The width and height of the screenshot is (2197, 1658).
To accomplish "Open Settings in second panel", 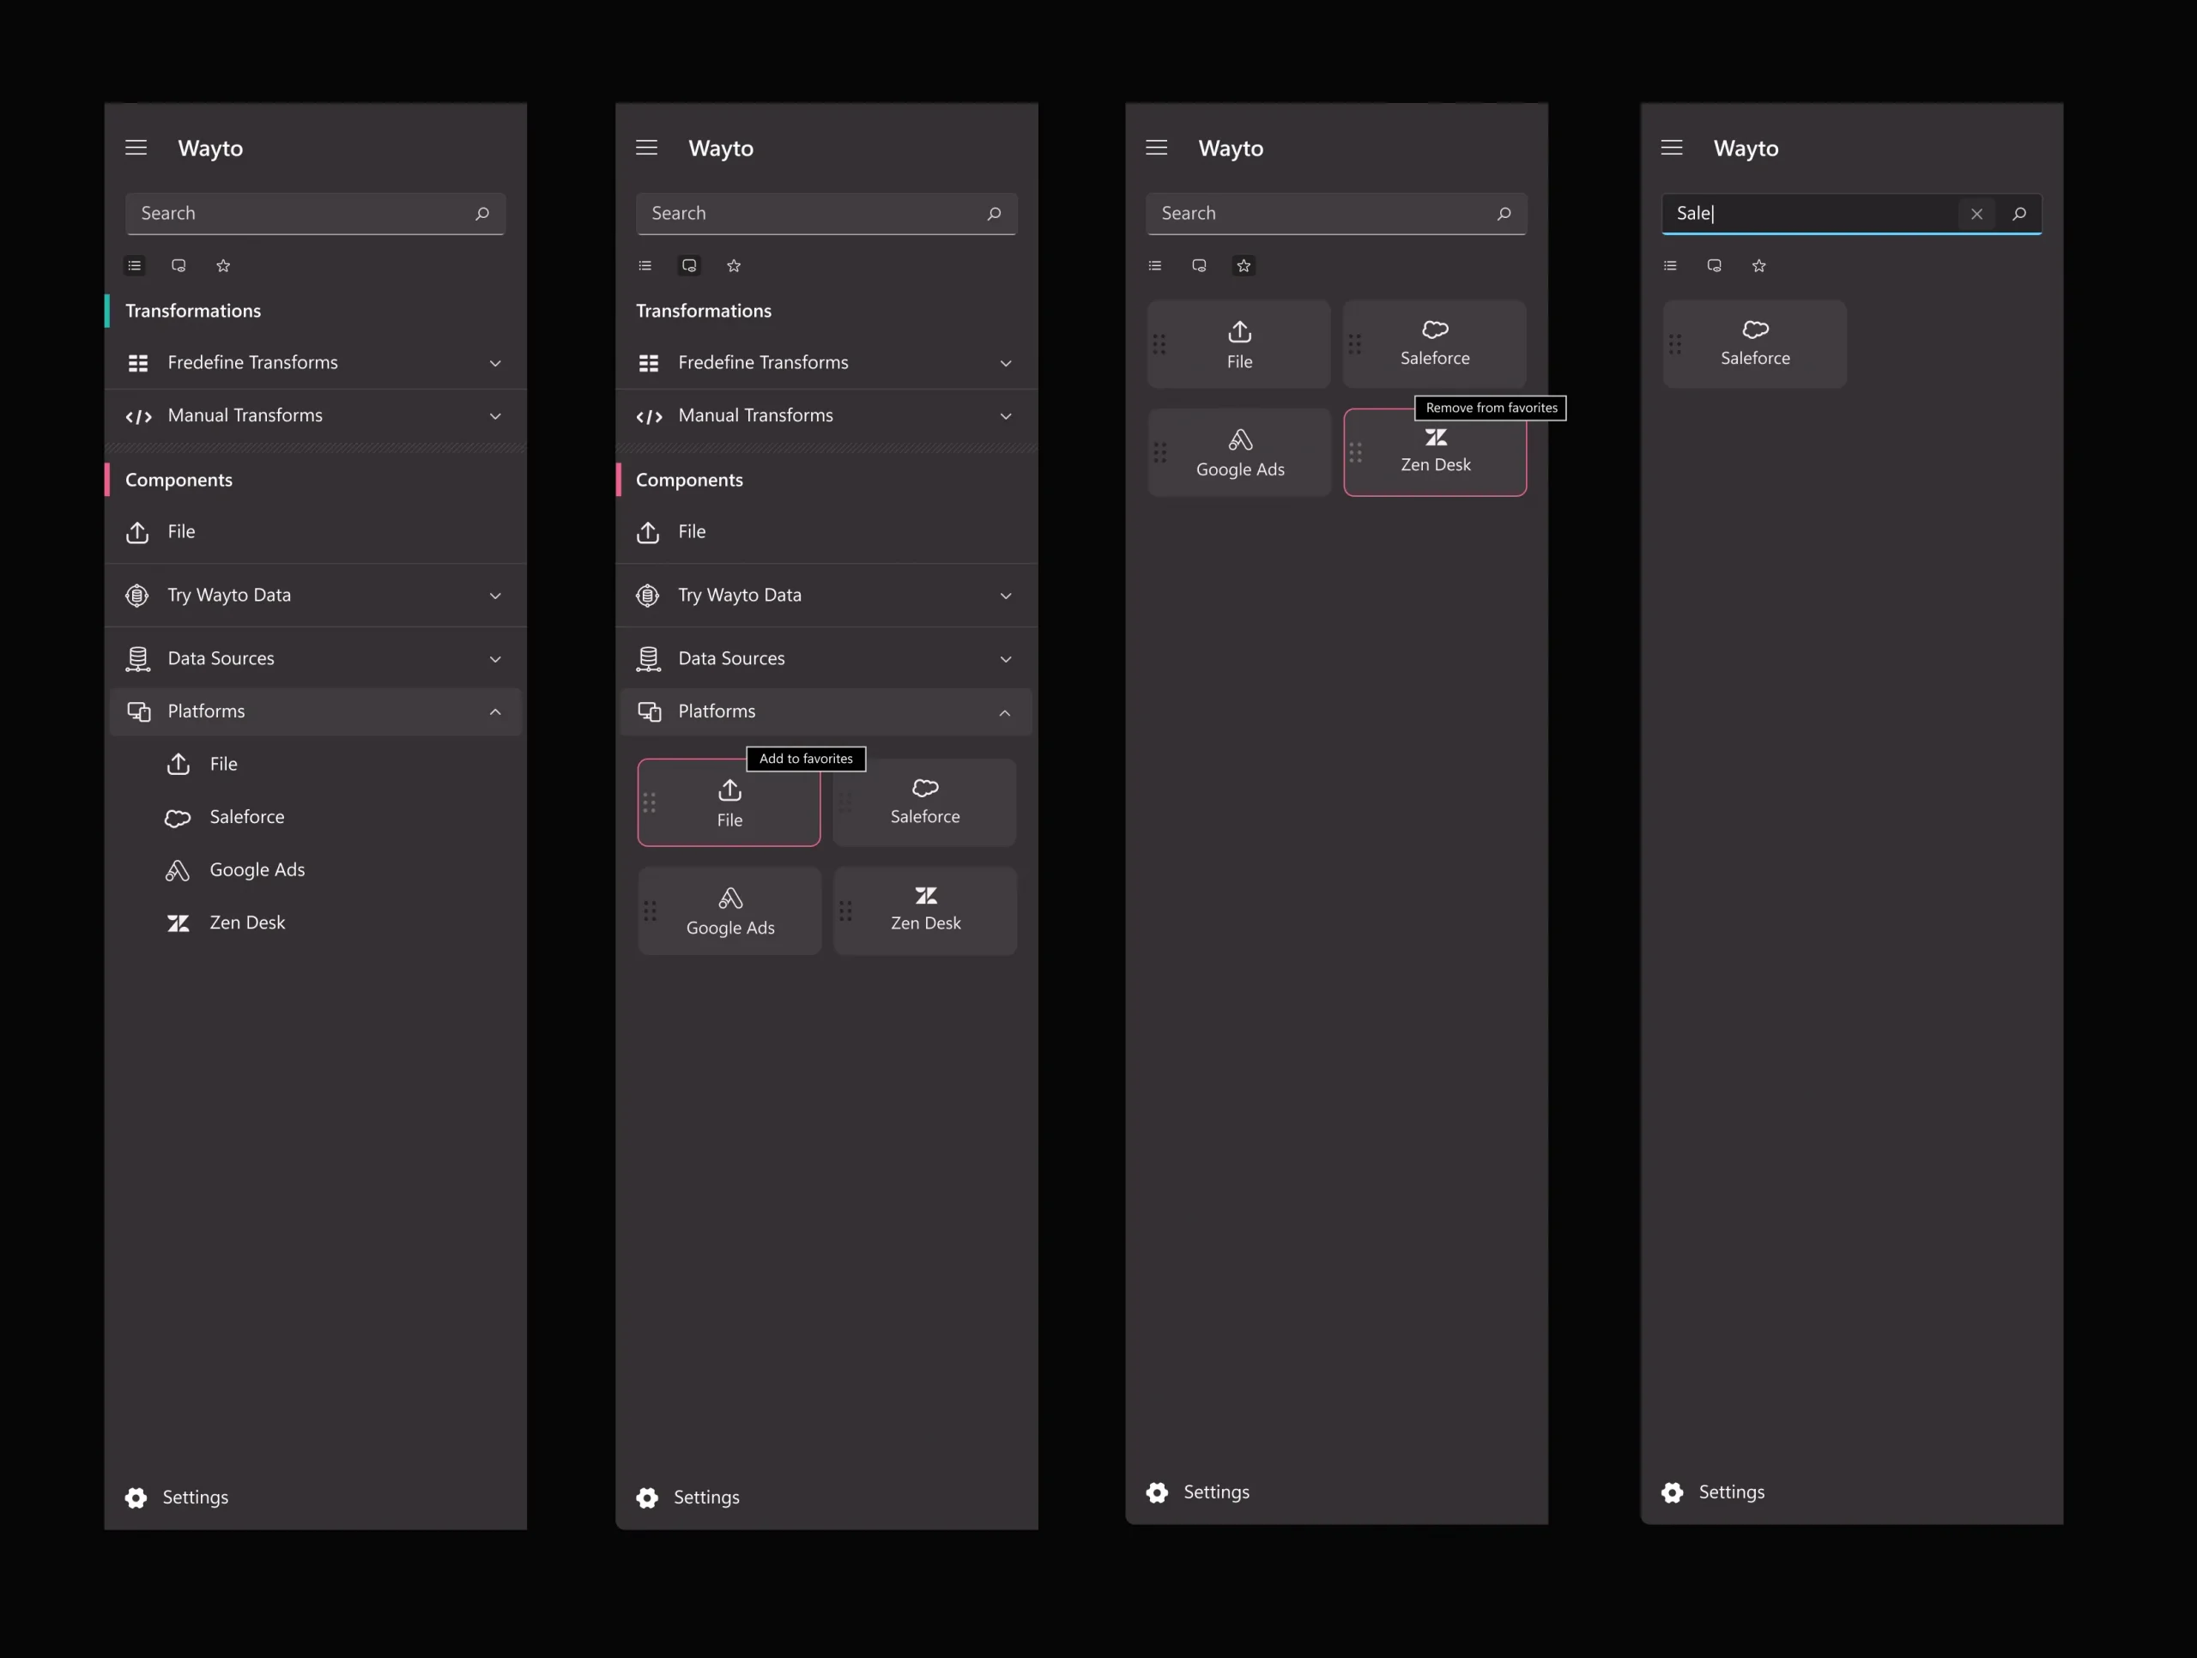I will (x=687, y=1497).
